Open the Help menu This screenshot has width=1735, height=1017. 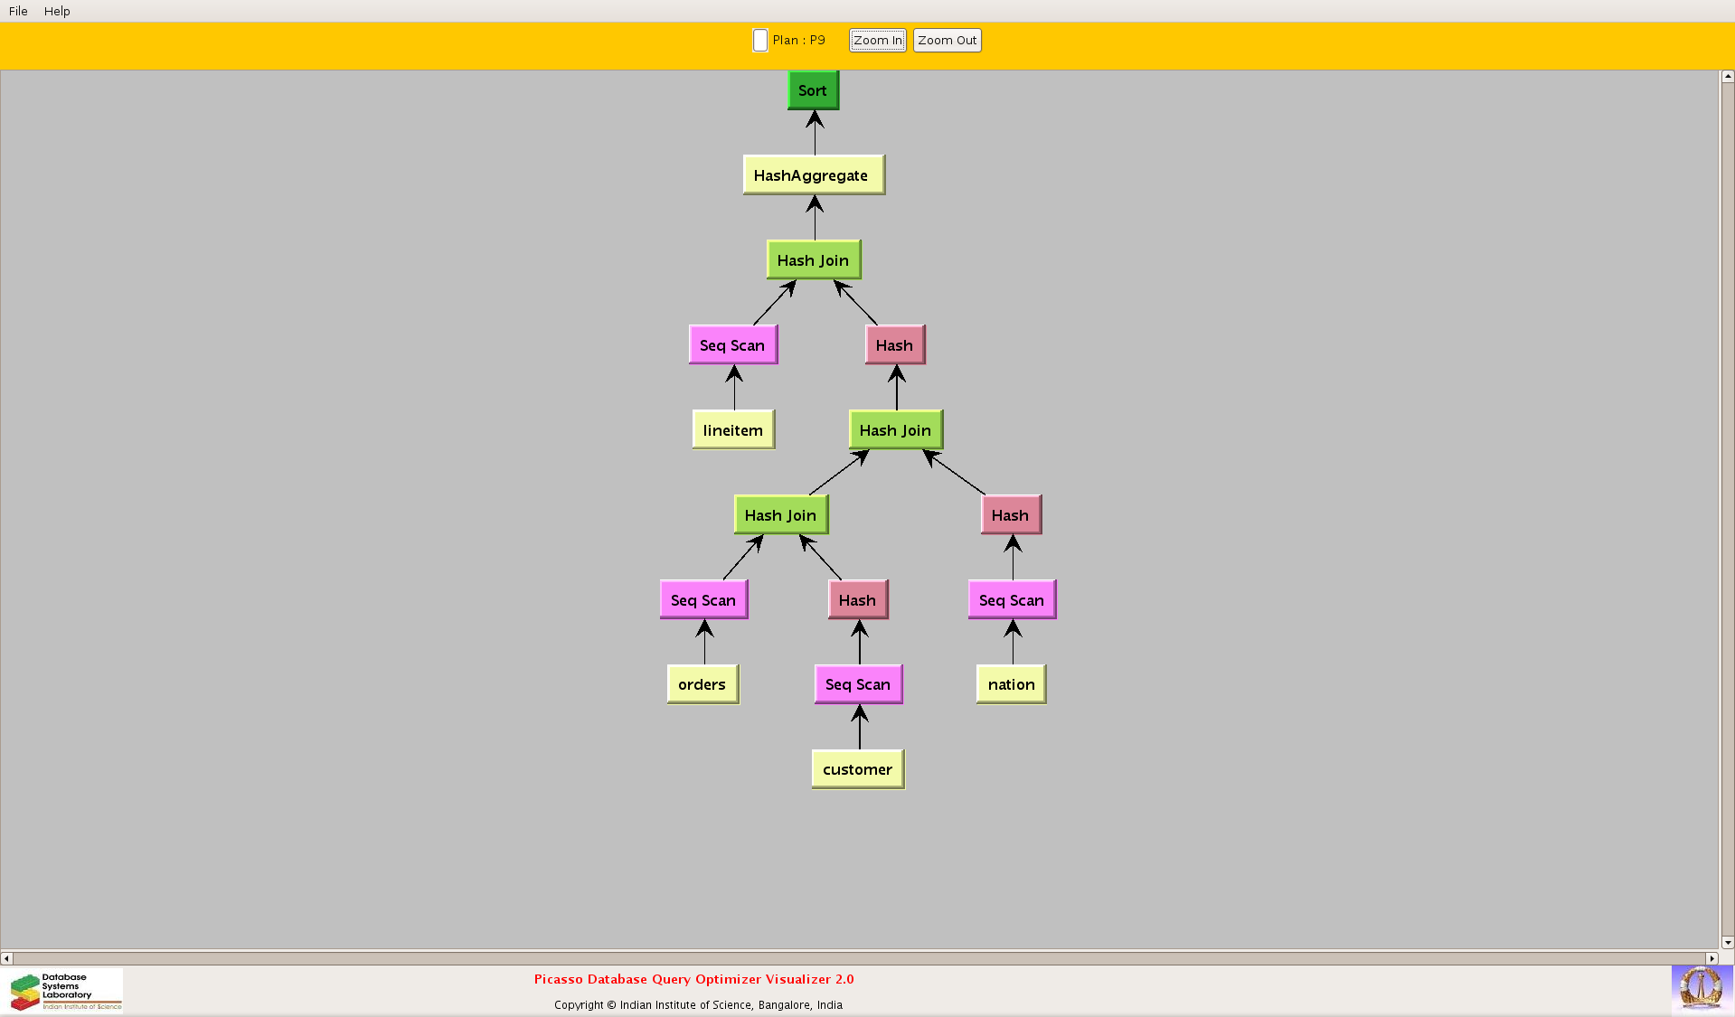[x=57, y=11]
